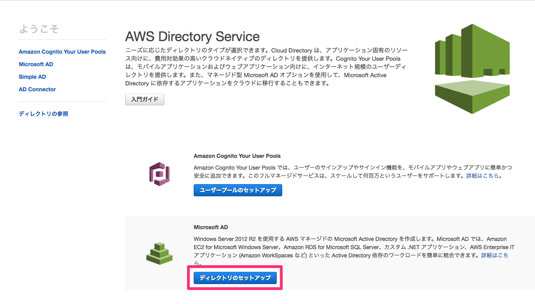535x304 pixels.
Task: Click the 入門ガイド button
Action: point(144,99)
